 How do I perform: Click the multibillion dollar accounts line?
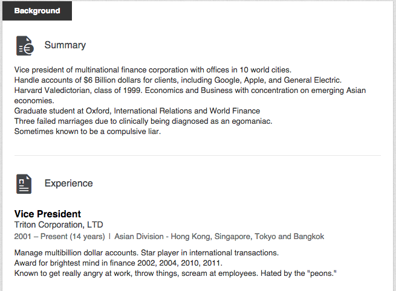[x=146, y=252]
